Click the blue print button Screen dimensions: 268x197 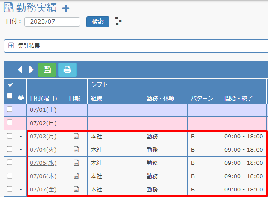(67, 69)
